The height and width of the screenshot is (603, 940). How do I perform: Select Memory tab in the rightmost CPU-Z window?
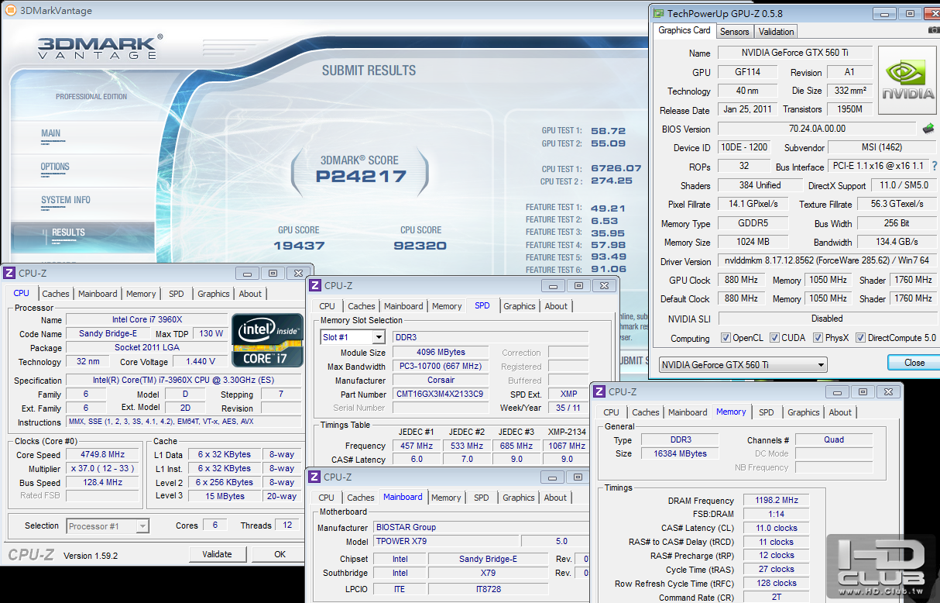[731, 412]
